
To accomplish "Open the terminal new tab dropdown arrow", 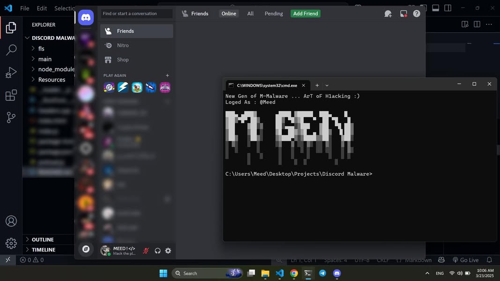I will pyautogui.click(x=327, y=85).
